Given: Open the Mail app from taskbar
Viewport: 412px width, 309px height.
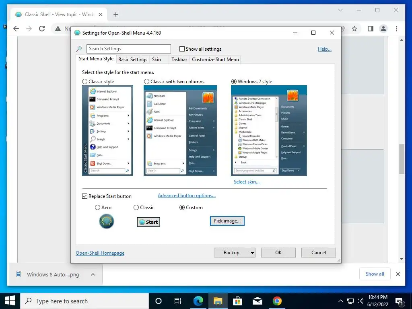Looking at the screenshot, I should [x=257, y=301].
